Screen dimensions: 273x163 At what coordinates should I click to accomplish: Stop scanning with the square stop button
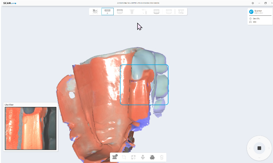[x=259, y=148]
